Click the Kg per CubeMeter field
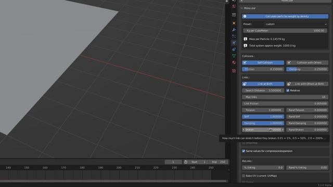This screenshot has height=187, width=333. (x=285, y=31)
